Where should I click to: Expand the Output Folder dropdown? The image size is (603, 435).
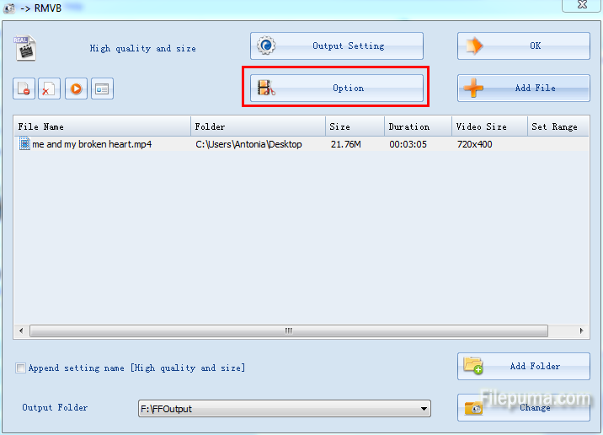tap(423, 409)
